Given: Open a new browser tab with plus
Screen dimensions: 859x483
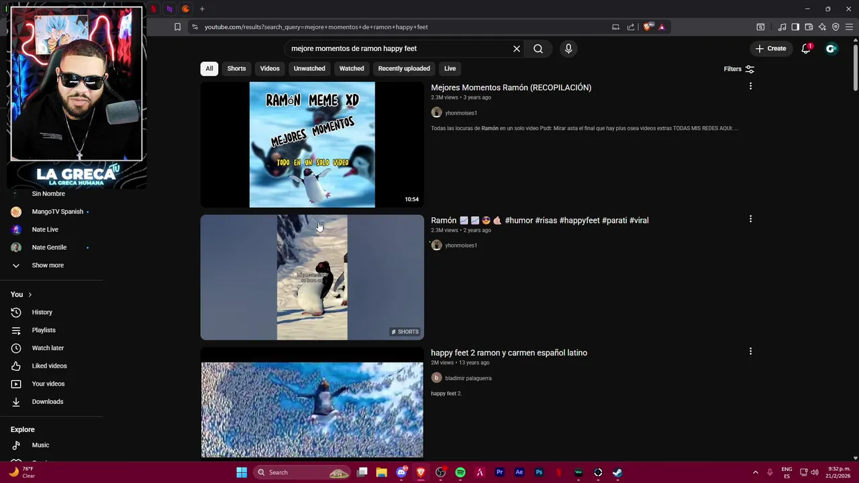Looking at the screenshot, I should point(202,9).
